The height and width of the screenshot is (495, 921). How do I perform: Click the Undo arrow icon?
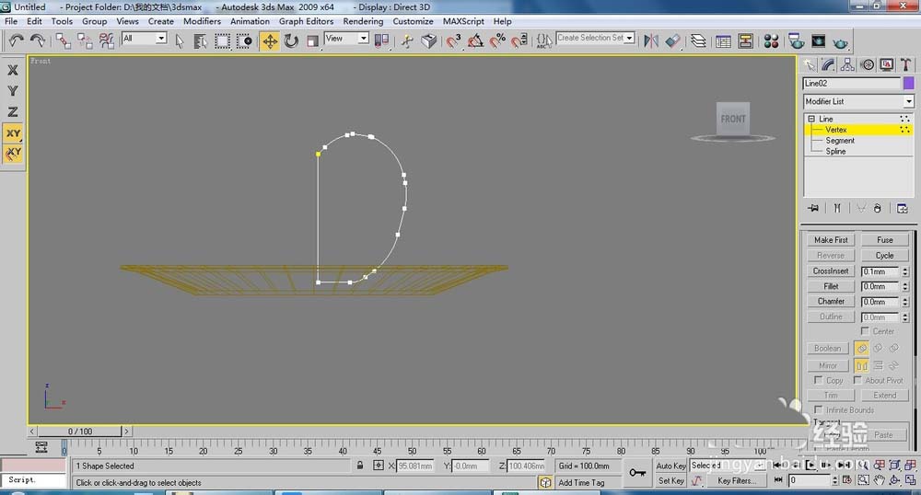[x=16, y=40]
